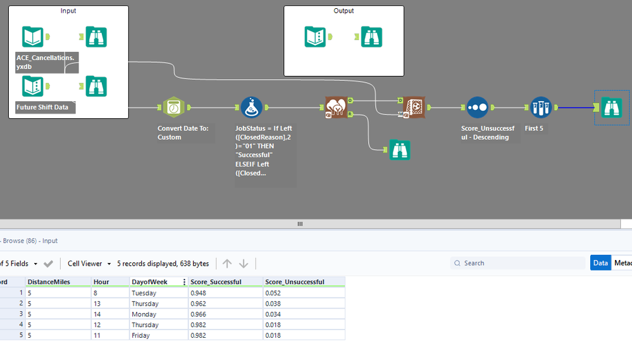Click the Browse (86) - Input title
The image size is (632, 346).
(x=29, y=240)
